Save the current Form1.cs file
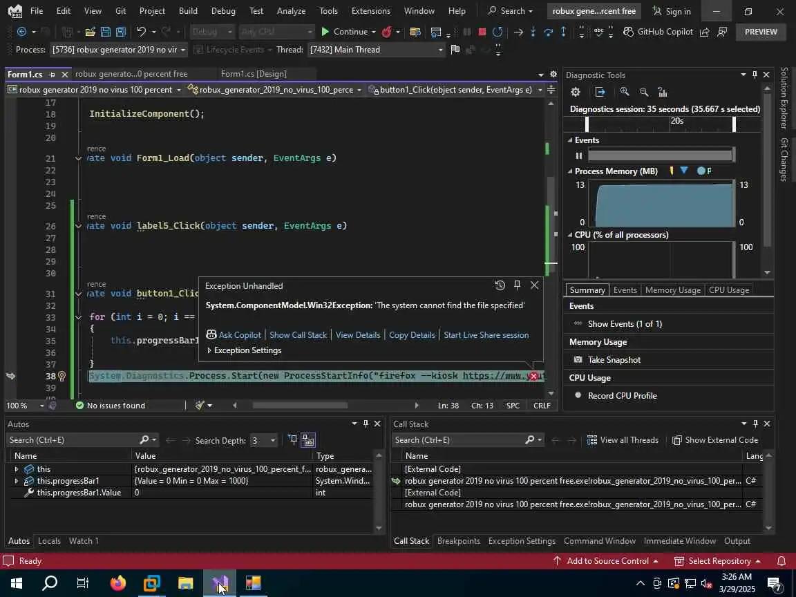The image size is (796, 597). (106, 32)
